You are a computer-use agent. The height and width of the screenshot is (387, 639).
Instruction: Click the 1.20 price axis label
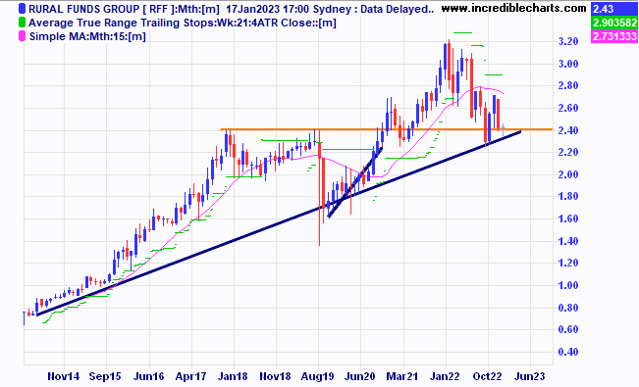click(x=568, y=263)
